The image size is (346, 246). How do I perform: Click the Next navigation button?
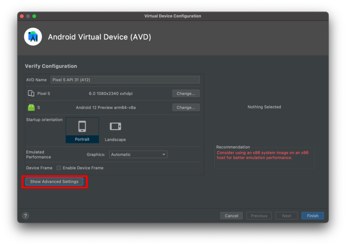coord(286,216)
